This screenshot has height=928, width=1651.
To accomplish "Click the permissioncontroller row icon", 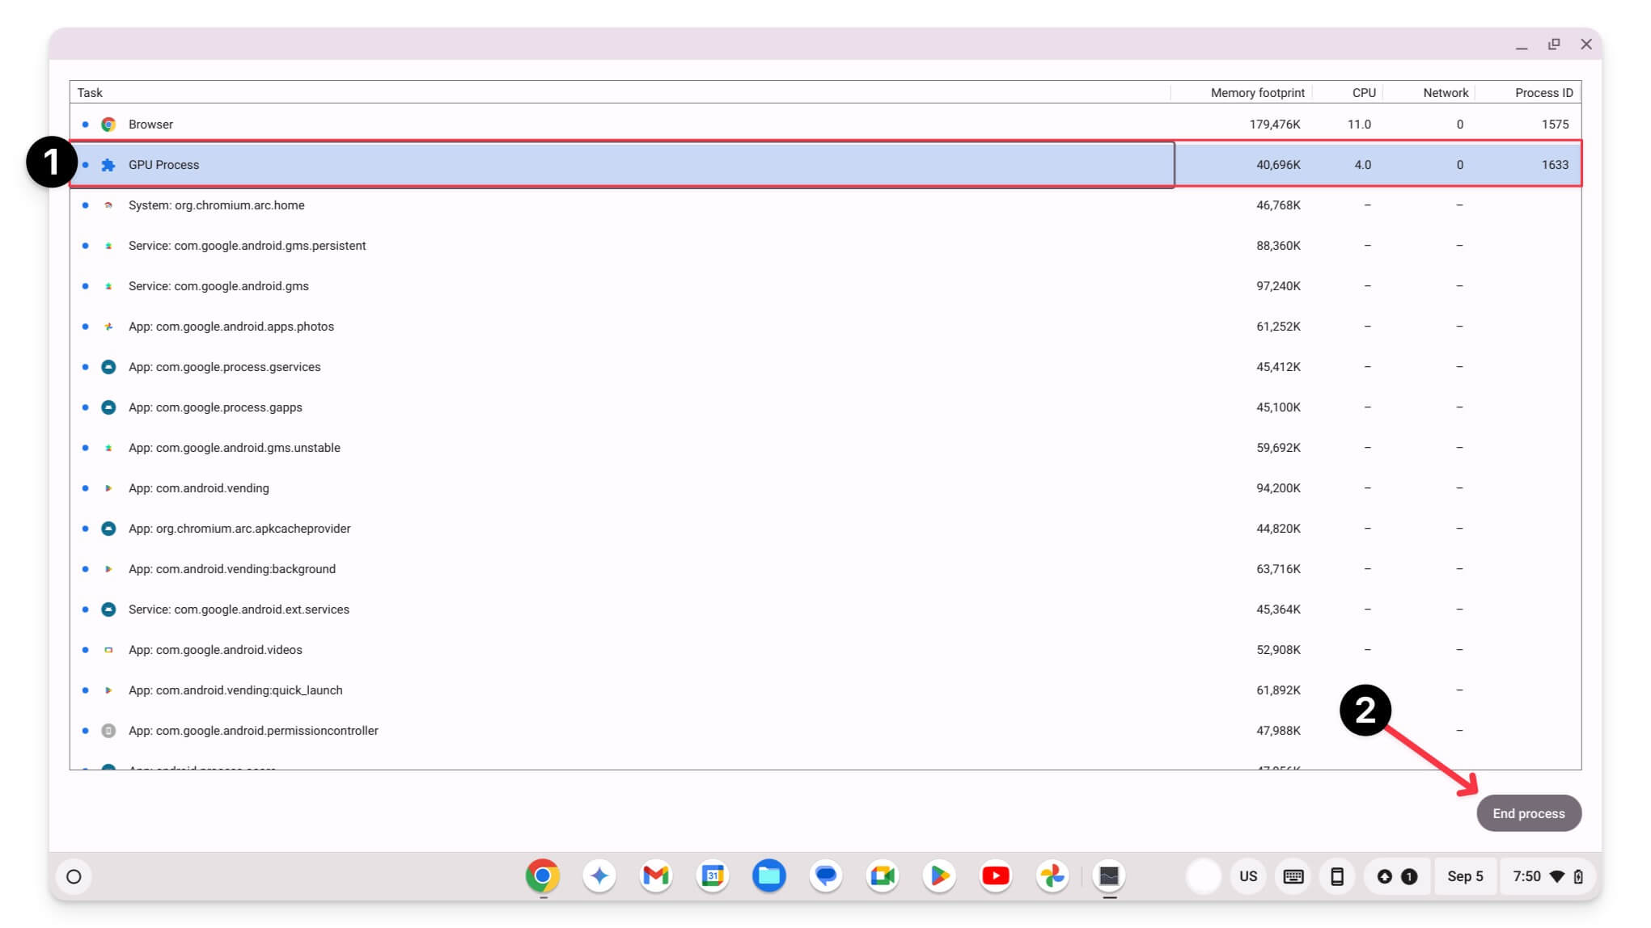I will (x=108, y=731).
